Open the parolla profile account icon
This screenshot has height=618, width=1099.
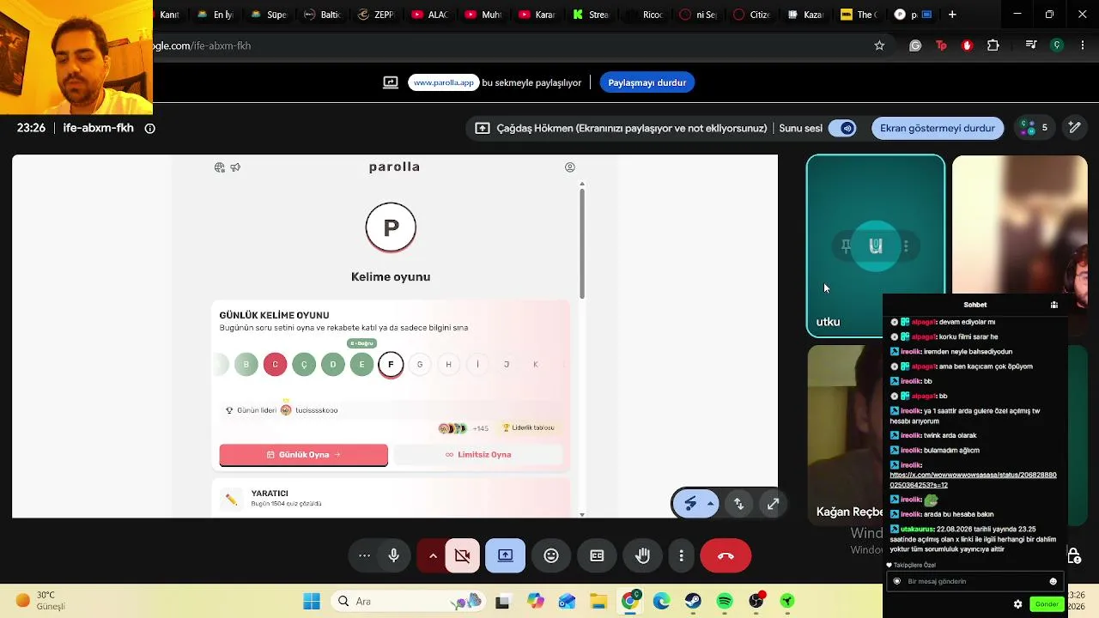click(x=569, y=167)
